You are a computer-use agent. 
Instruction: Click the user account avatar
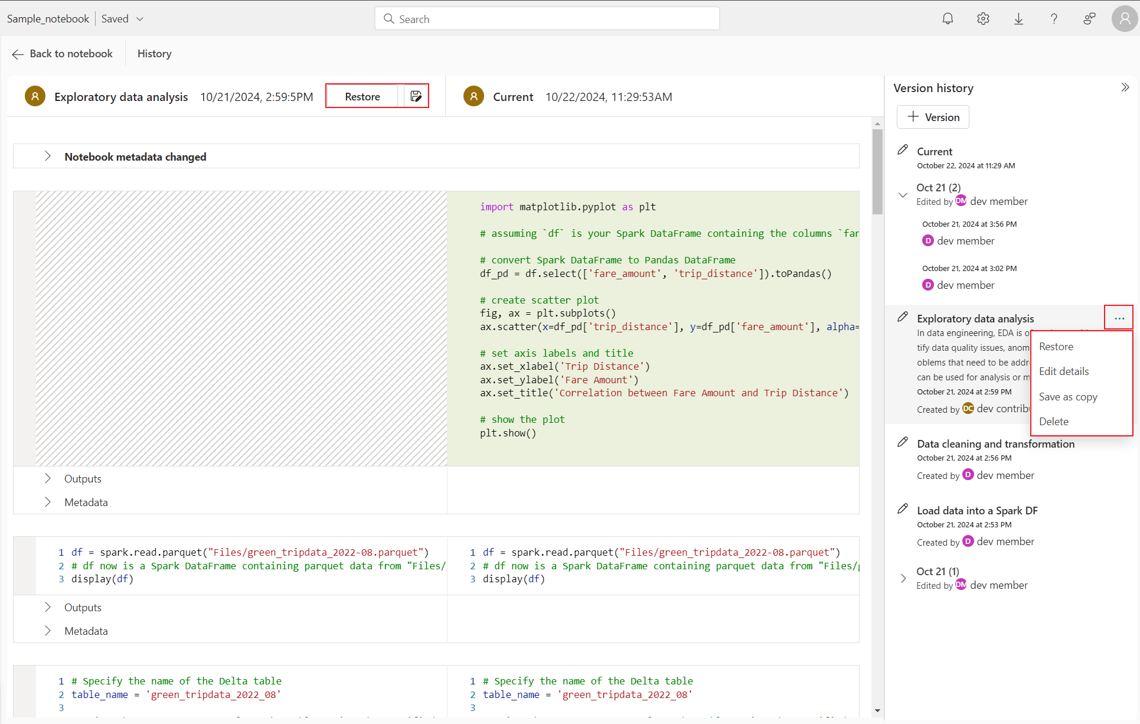point(1124,19)
